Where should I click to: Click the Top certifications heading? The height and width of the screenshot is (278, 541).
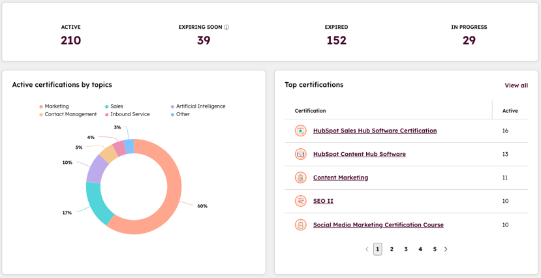coord(314,85)
